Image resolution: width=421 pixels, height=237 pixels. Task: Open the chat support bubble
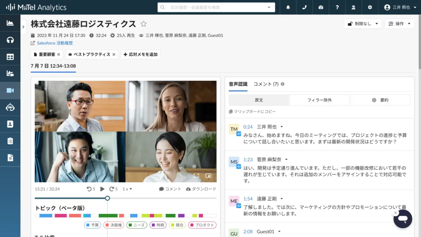[402, 219]
